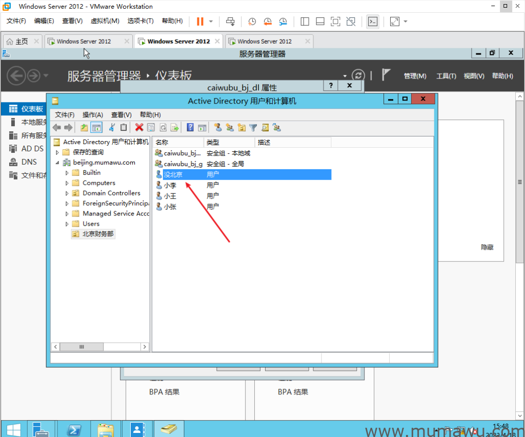Click the Cut scissors icon
The image size is (525, 437).
112,128
